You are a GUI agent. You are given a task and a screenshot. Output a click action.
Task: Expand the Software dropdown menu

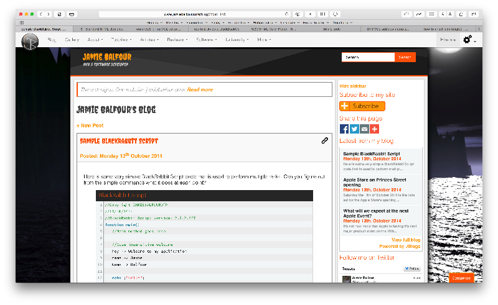206,40
